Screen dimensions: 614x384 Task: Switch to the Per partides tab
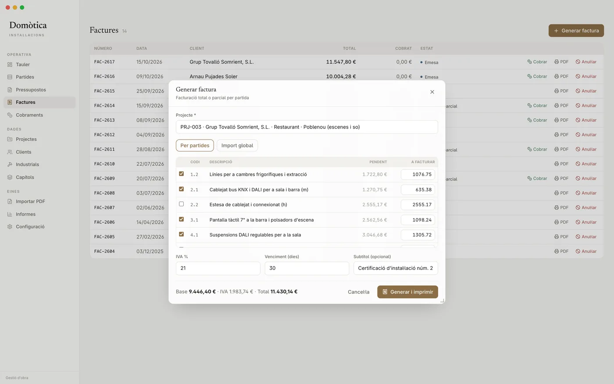pyautogui.click(x=195, y=145)
